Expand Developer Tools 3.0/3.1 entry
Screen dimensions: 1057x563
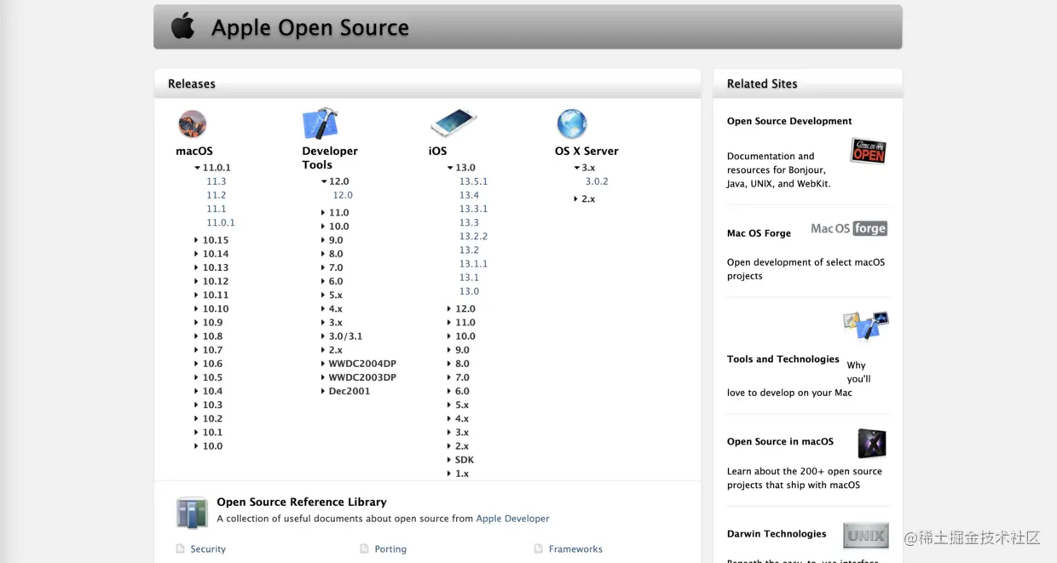tap(323, 336)
